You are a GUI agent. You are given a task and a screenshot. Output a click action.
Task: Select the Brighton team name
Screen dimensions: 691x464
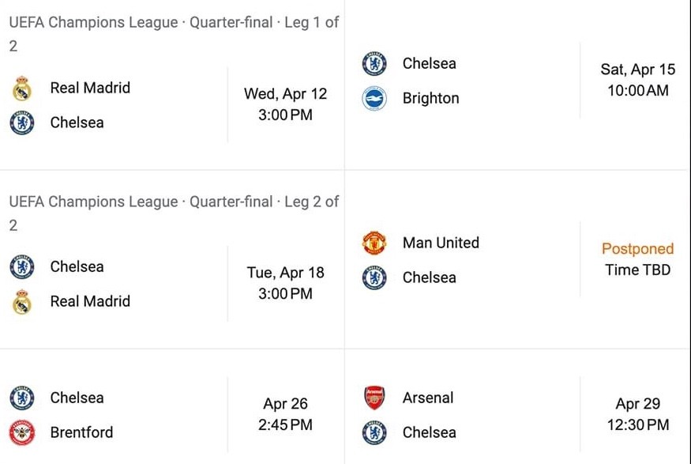[430, 99]
